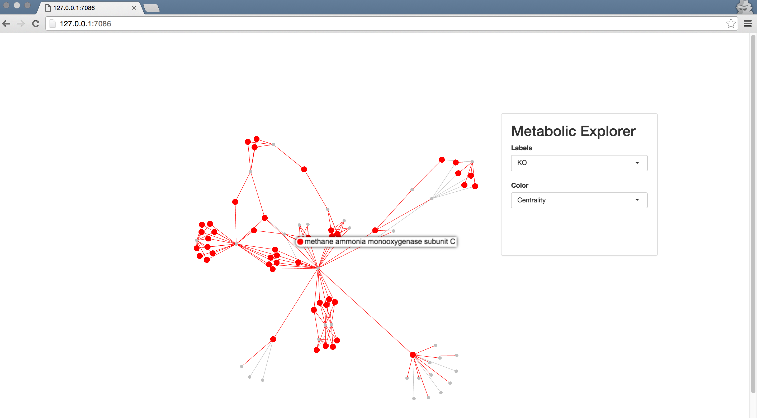
Task: Open the Chrome hamburger menu
Action: [747, 23]
